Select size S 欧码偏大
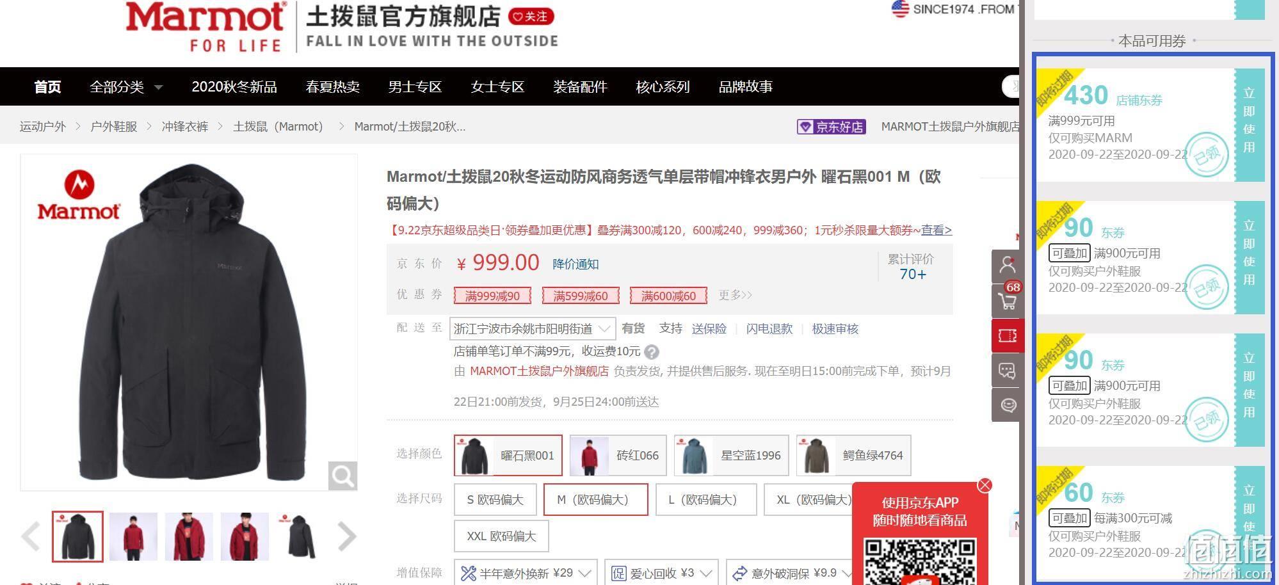The image size is (1279, 585). pyautogui.click(x=495, y=499)
